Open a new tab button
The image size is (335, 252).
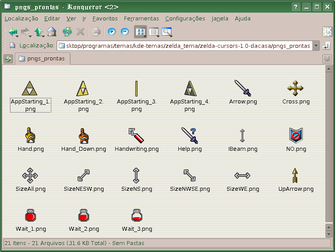(8, 59)
